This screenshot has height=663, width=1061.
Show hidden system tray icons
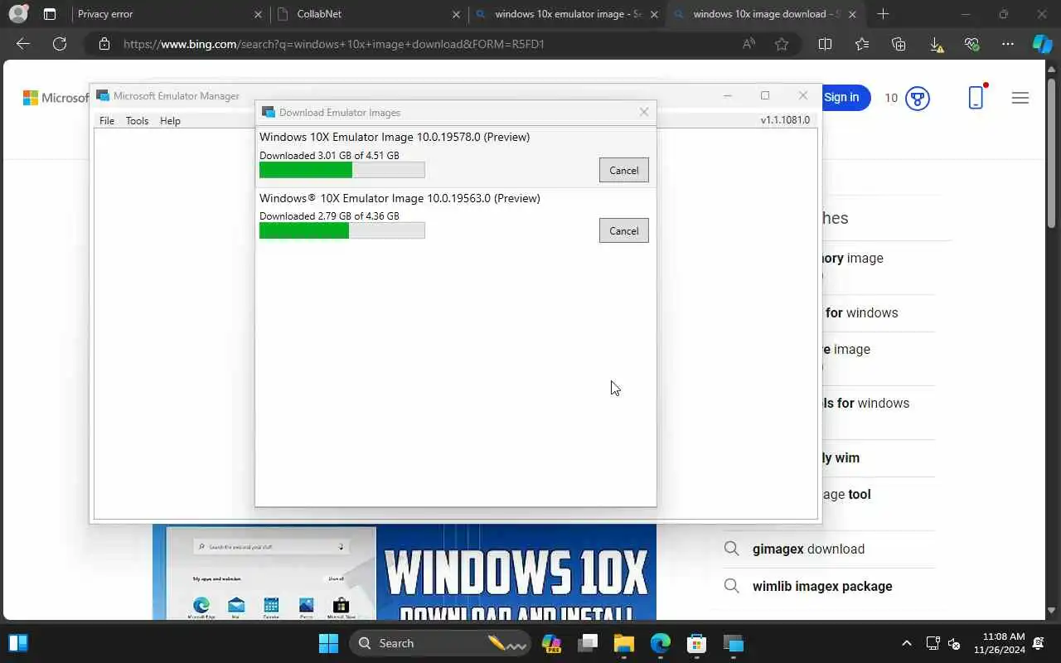[906, 643]
